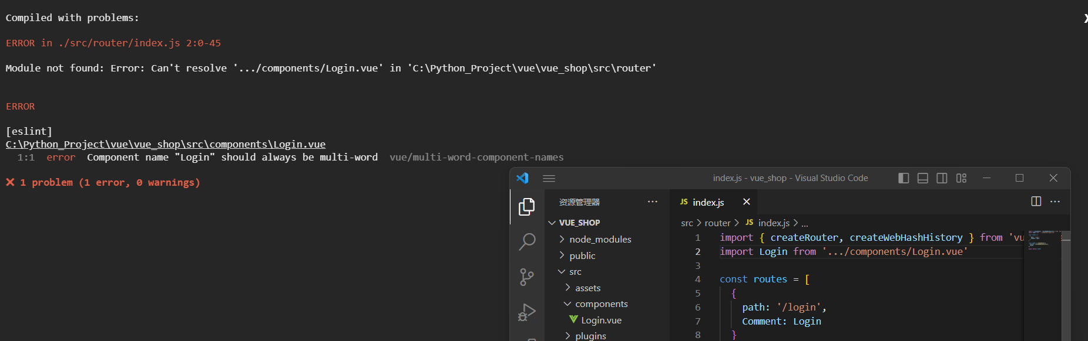Click the '[eslint]' label text
The image size is (1088, 341).
(x=29, y=131)
